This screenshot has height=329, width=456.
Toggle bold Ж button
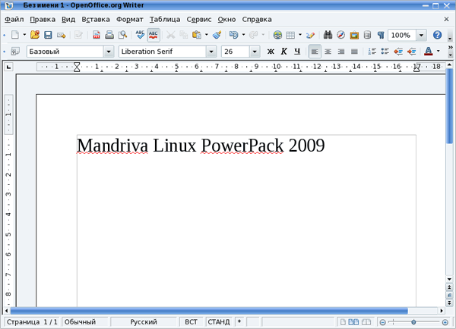pyautogui.click(x=271, y=52)
